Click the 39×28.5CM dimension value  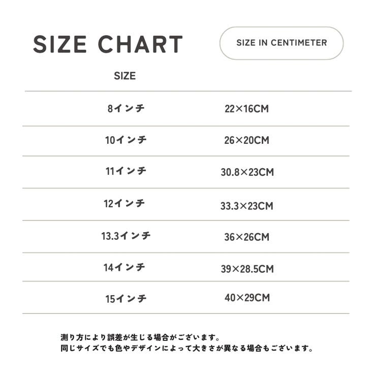coord(247,269)
